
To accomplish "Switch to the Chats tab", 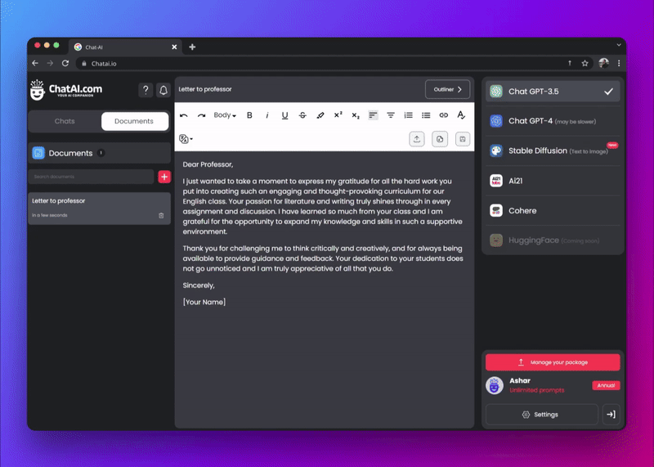I will click(x=65, y=121).
